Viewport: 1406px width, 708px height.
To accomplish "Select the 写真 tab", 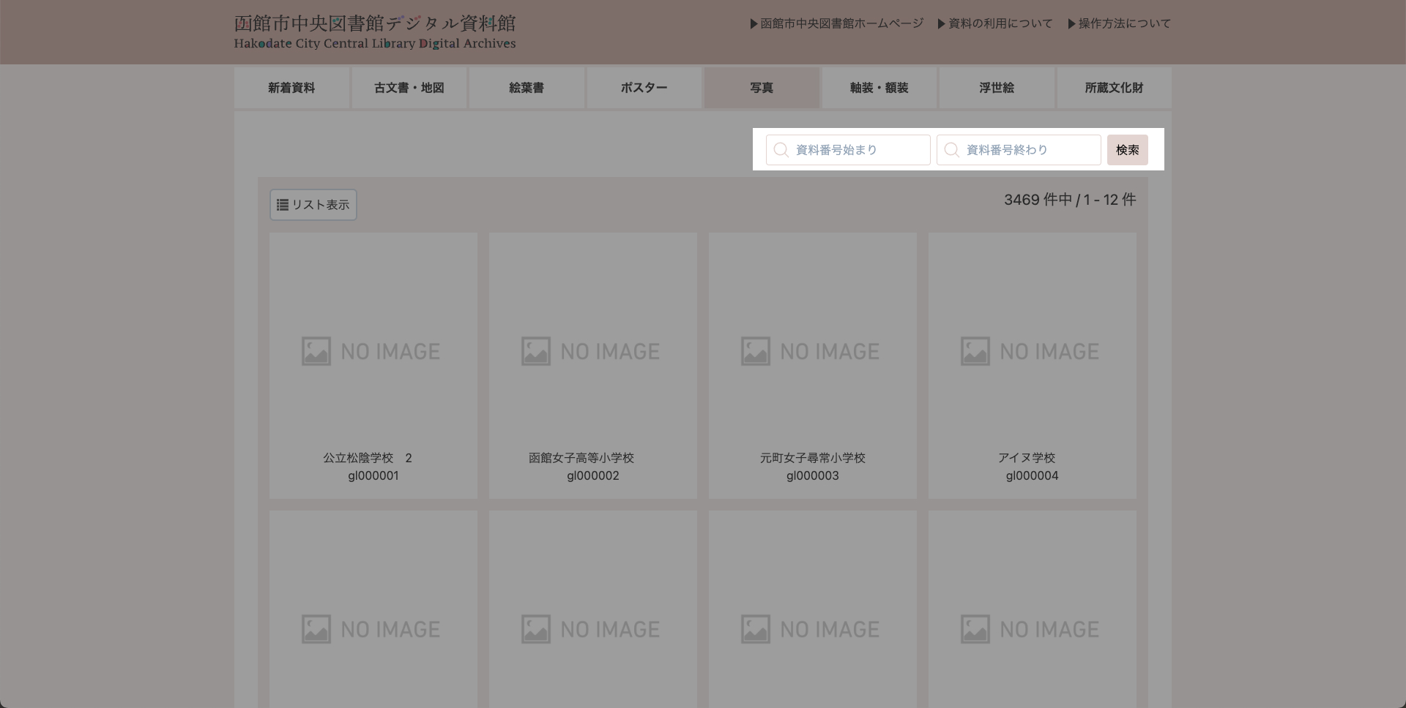I will [x=762, y=88].
